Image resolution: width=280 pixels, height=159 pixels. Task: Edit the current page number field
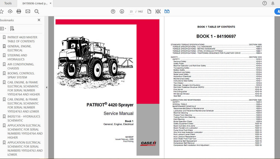tap(131, 12)
